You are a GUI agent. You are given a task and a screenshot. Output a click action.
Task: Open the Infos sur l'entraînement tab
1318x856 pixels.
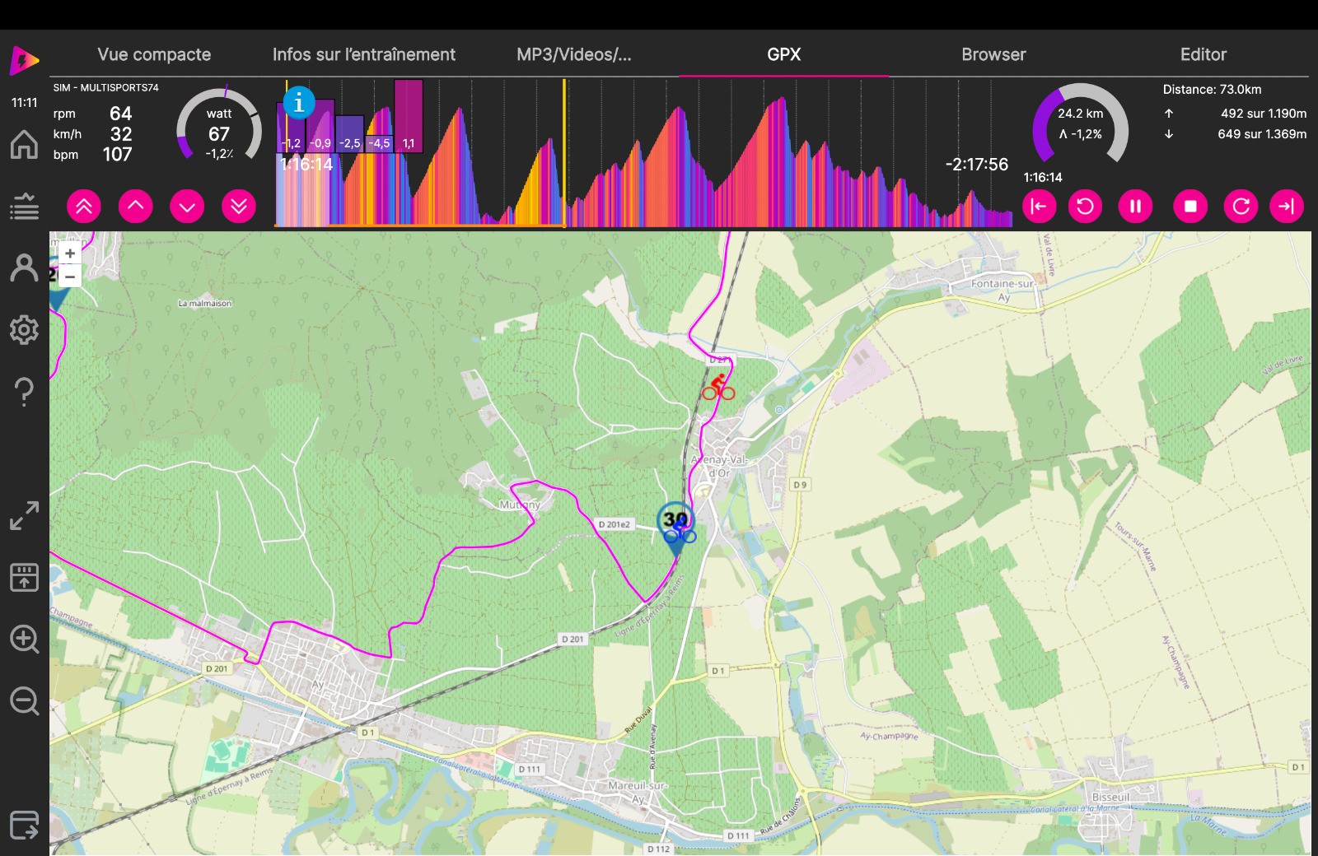click(x=363, y=54)
